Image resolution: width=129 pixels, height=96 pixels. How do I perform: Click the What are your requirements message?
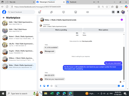tap(54, 79)
